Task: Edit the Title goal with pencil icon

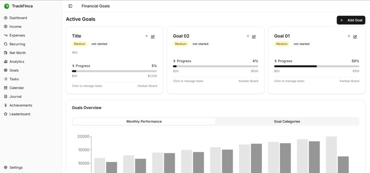Action: point(153,37)
